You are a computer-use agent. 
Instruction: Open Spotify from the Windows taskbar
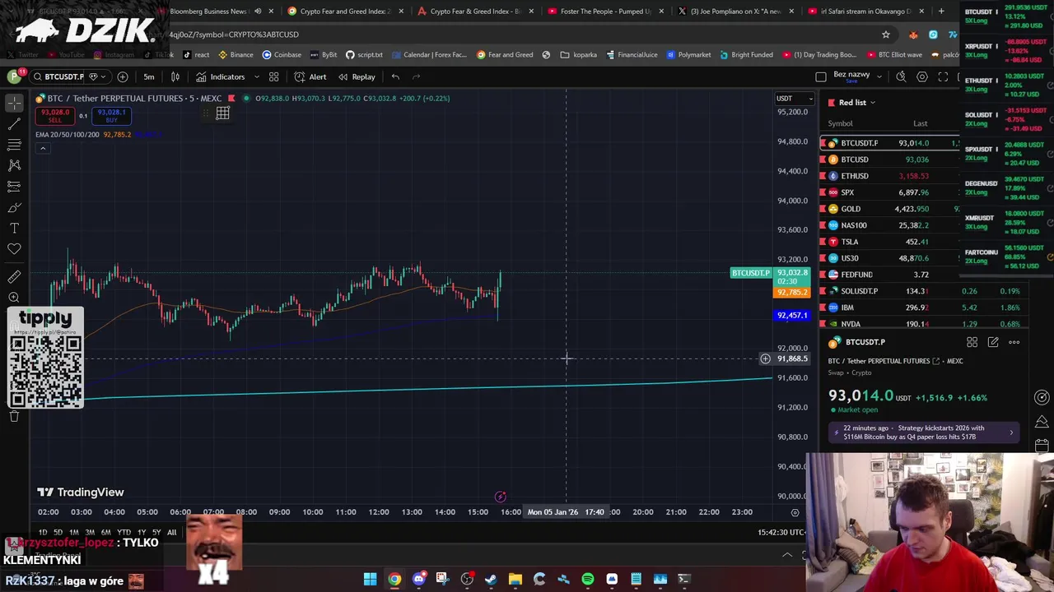click(x=588, y=580)
